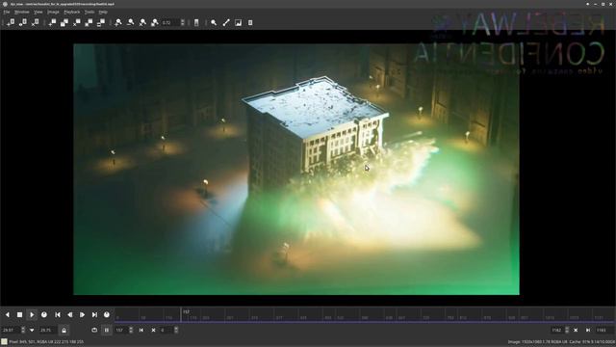The image size is (616, 347).
Task: Click the in point value field
Action: click(x=167, y=330)
